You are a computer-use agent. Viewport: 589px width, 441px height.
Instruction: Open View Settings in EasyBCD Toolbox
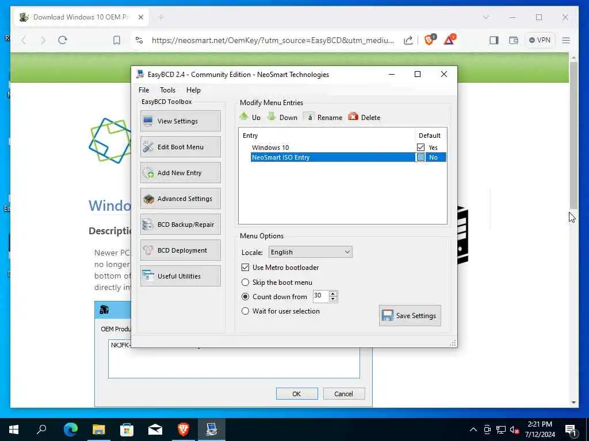coord(180,121)
